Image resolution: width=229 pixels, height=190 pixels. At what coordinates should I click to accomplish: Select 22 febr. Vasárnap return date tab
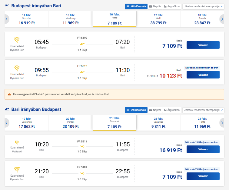coord(158,122)
